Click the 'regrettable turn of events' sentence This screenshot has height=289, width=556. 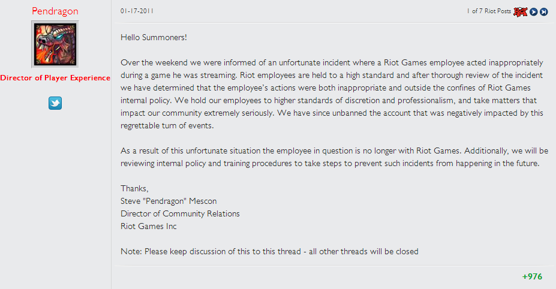coord(167,125)
